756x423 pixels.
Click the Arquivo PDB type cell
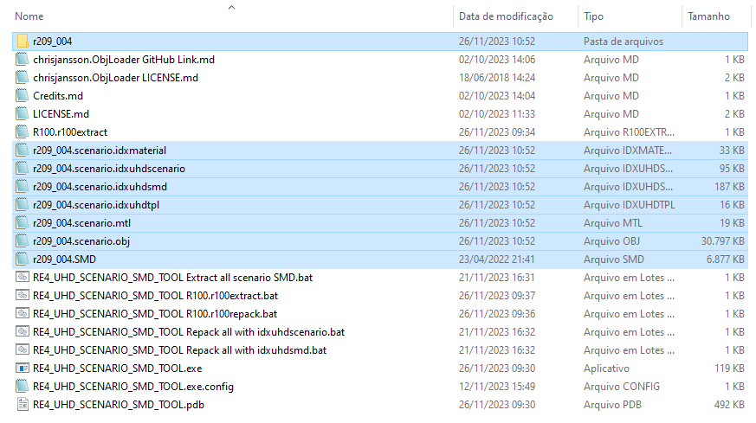point(612,405)
